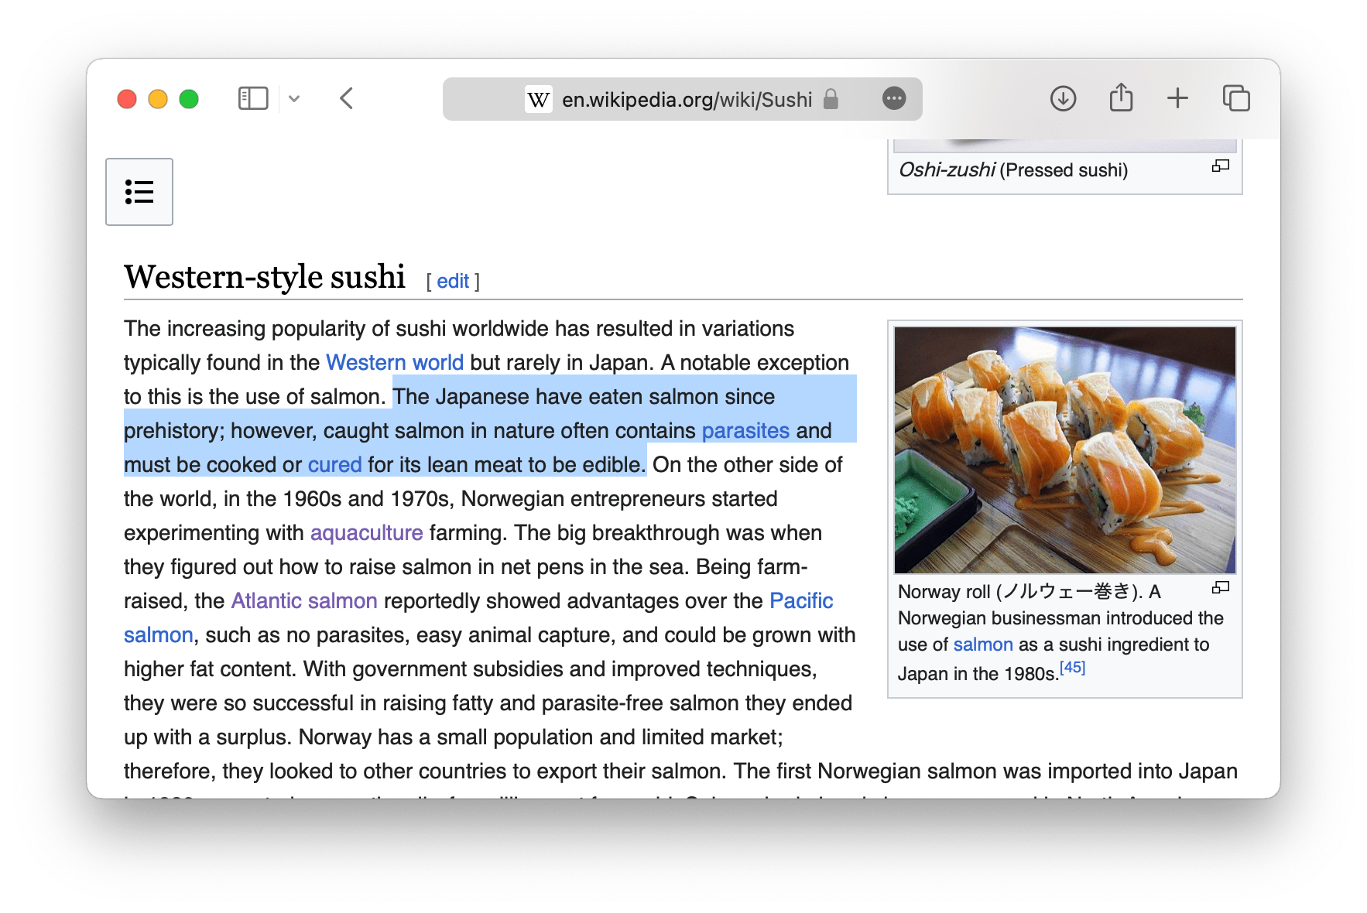Follow the Western world link
Screen dimensions: 1367x913
point(395,361)
